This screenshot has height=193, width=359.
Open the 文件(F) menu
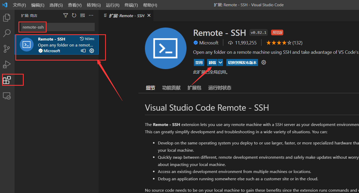pos(20,5)
